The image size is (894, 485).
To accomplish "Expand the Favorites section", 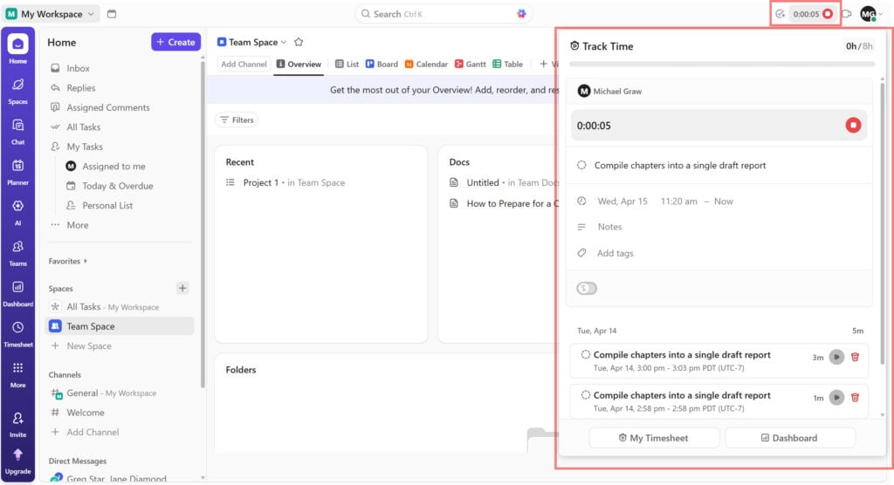I will (68, 261).
